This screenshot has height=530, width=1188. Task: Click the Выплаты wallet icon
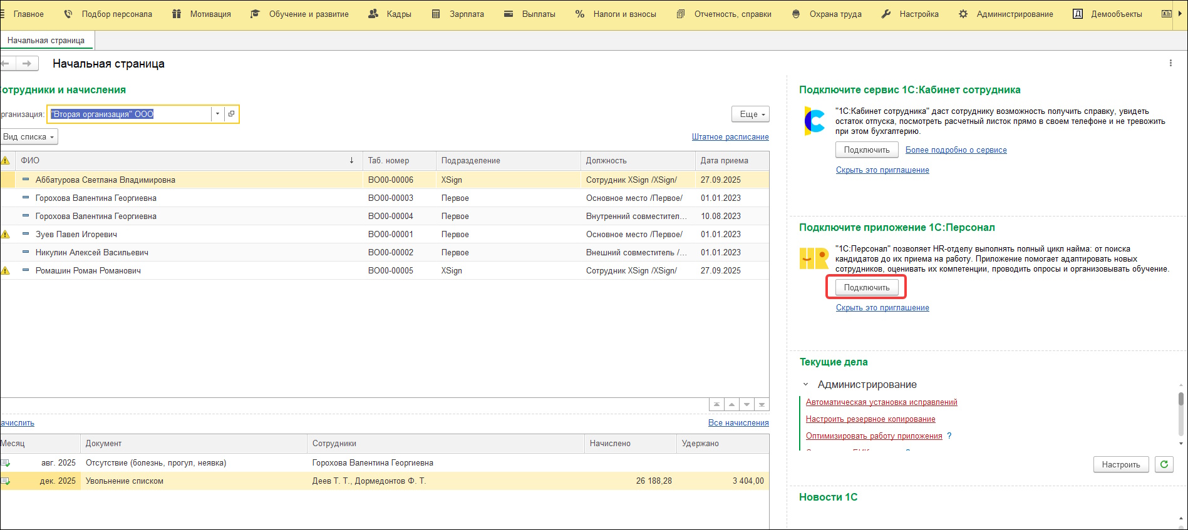(509, 14)
